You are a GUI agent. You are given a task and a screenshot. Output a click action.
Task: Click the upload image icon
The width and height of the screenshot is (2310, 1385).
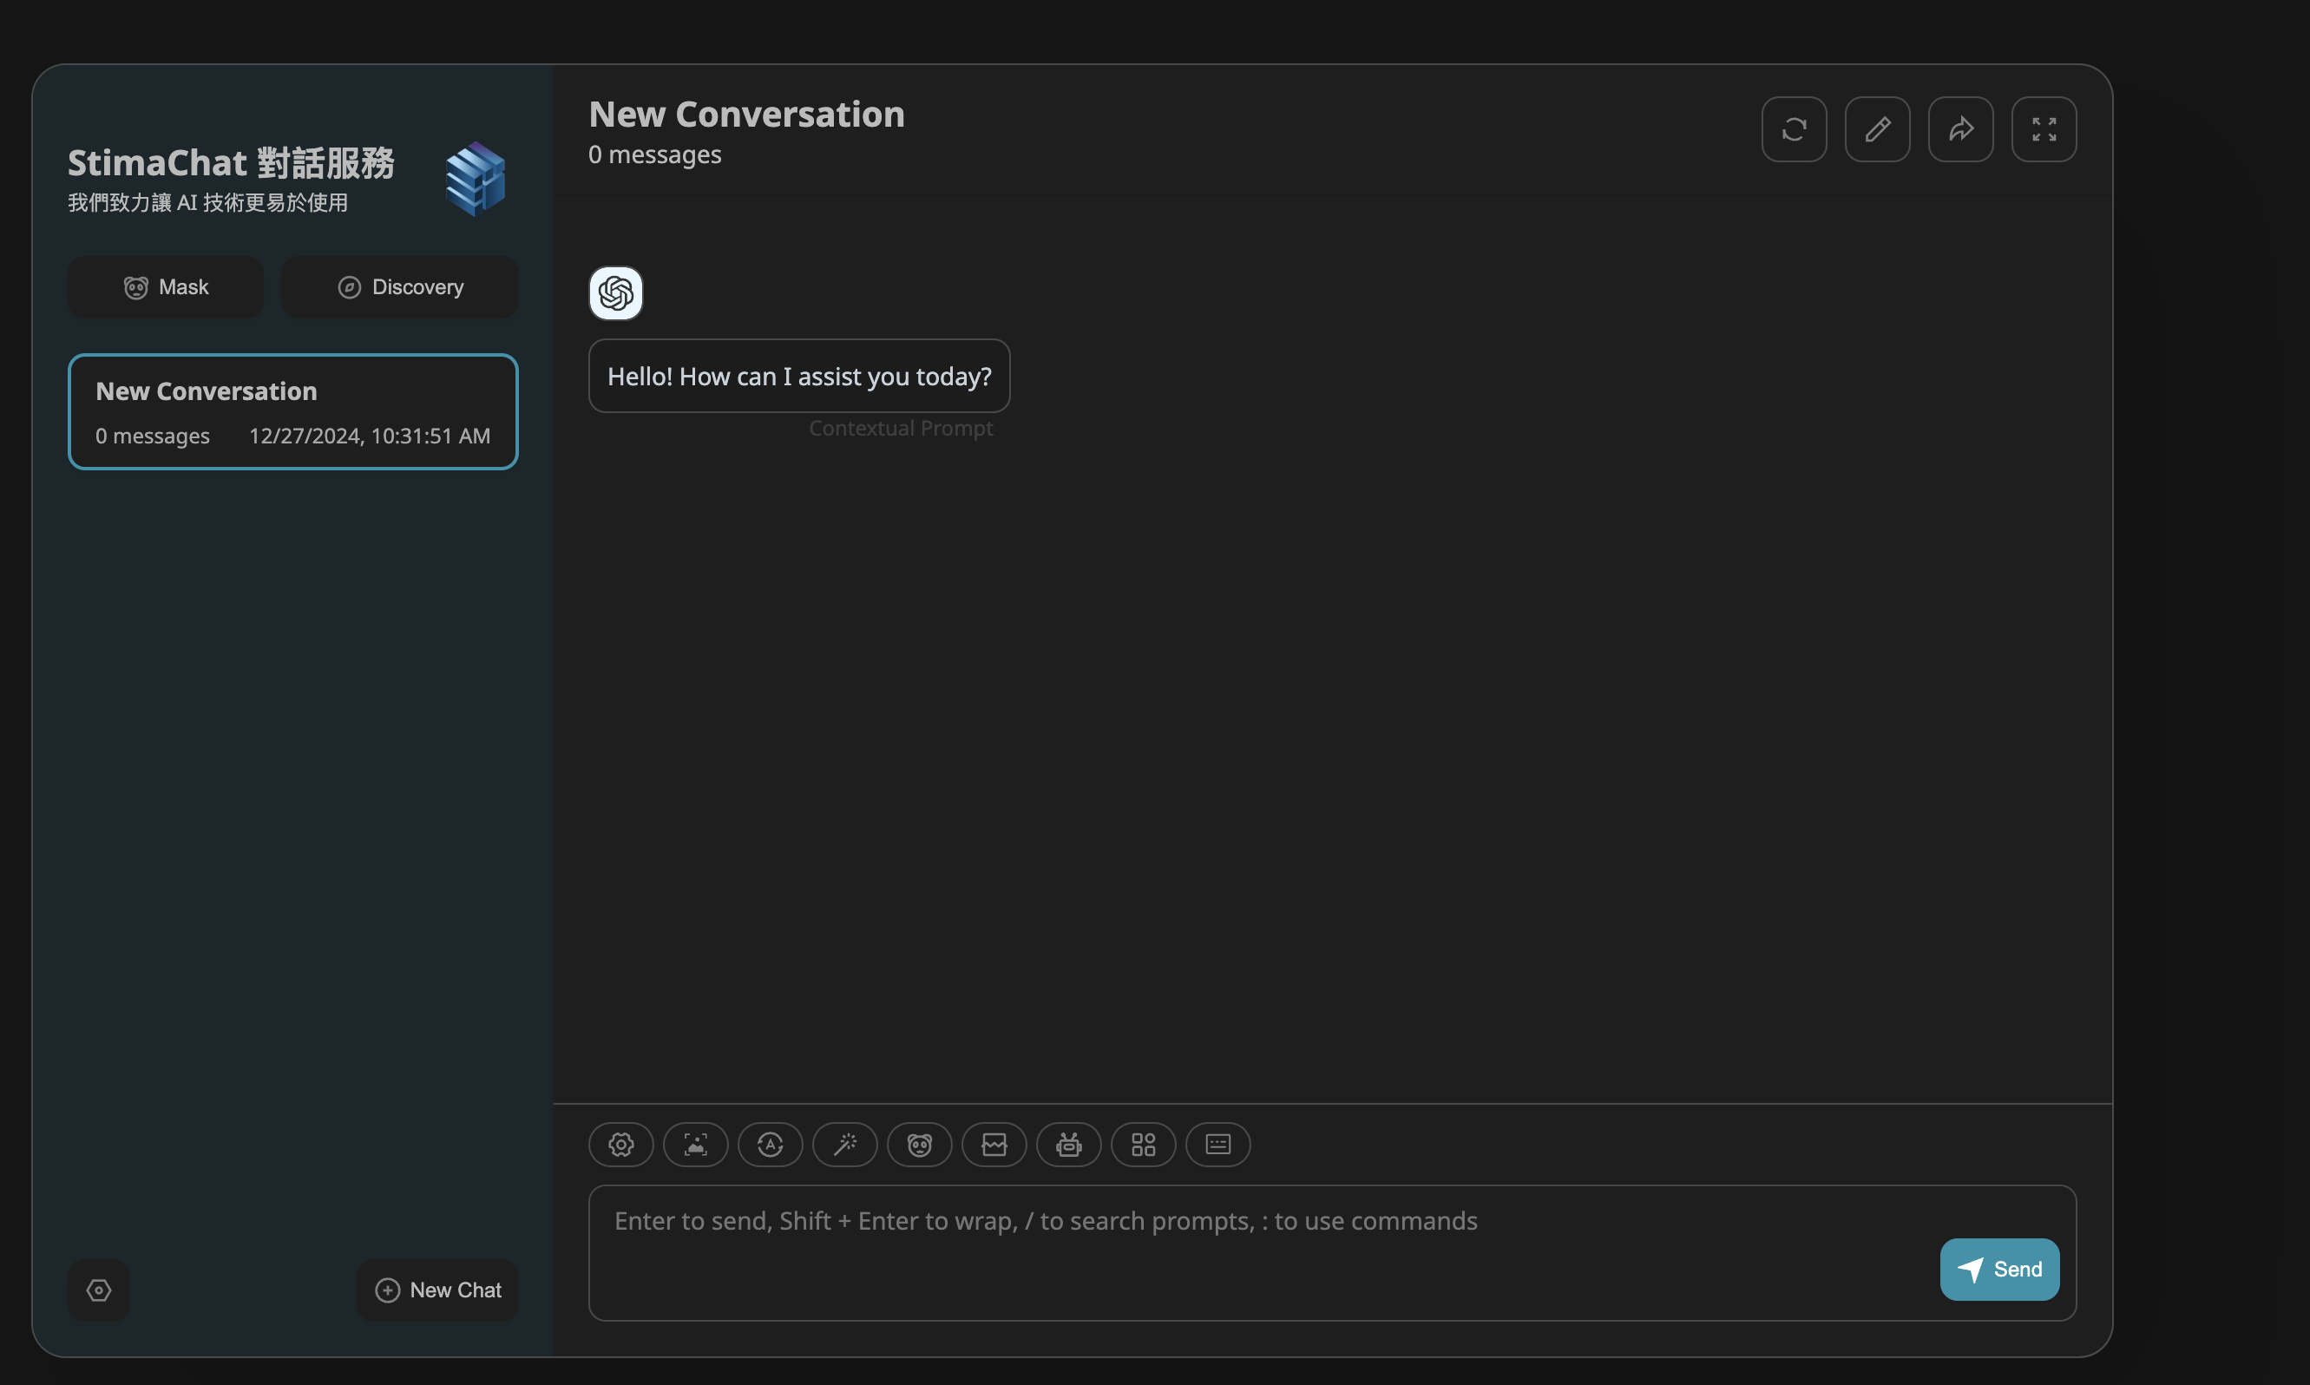pyautogui.click(x=696, y=1145)
